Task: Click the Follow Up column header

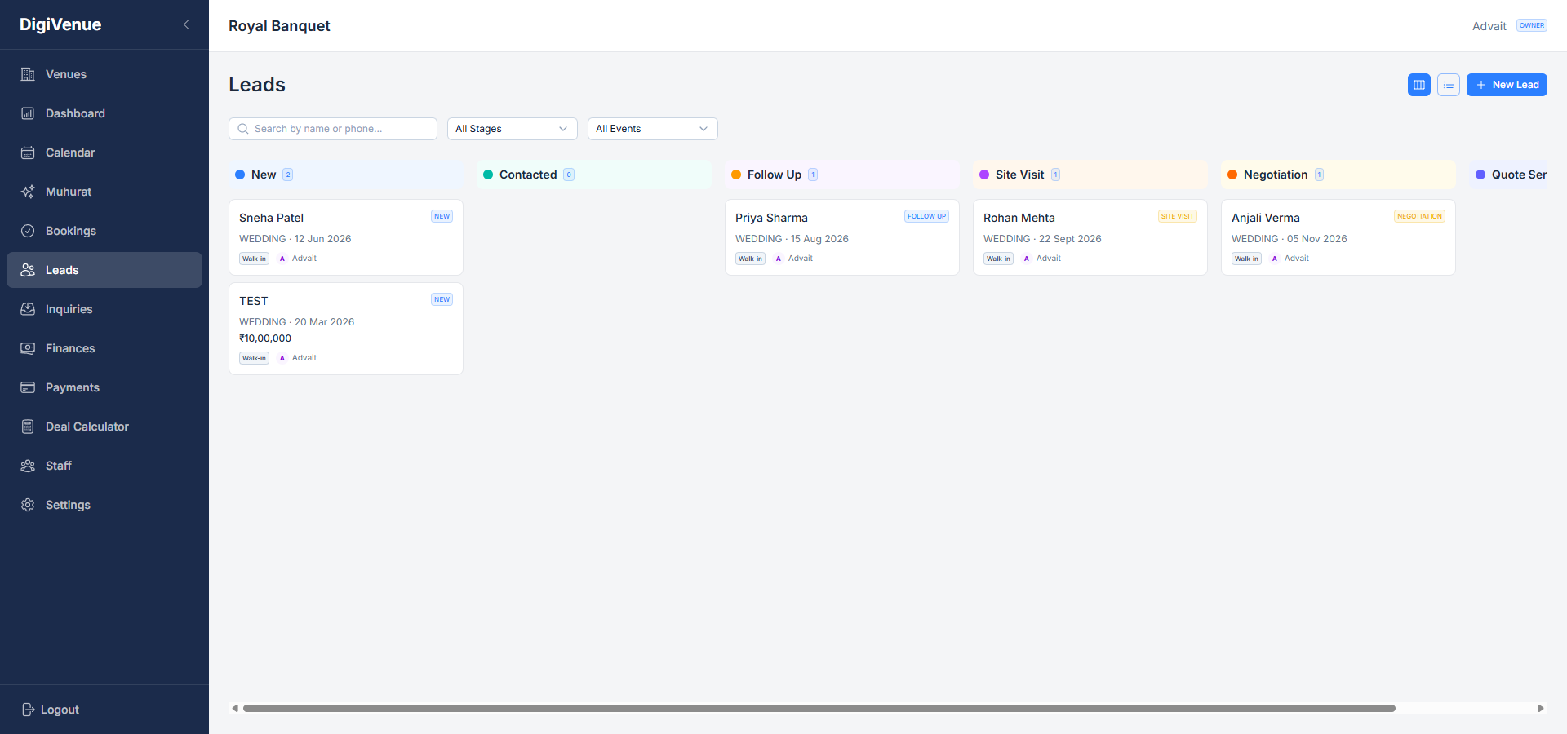Action: 842,175
